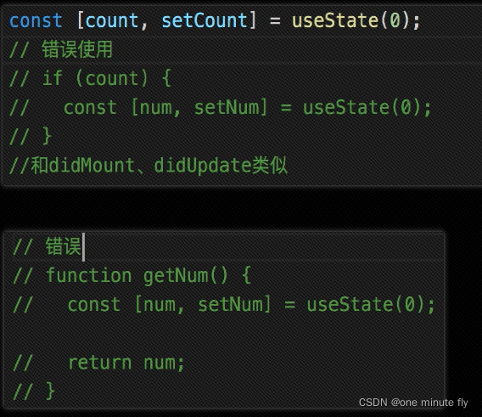The width and height of the screenshot is (482, 417).
Task: Click the 类似 characters ending the comment
Action: (x=270, y=166)
